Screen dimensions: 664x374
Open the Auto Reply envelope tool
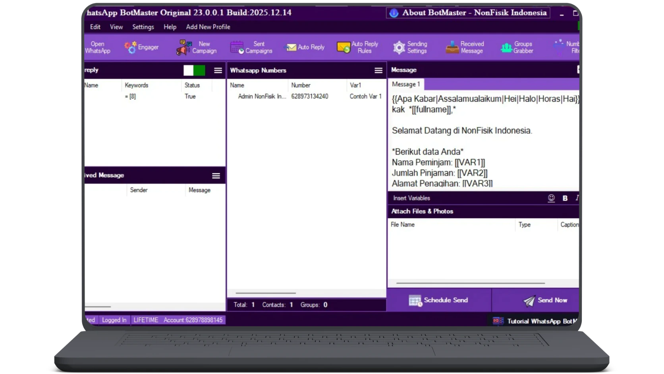305,47
